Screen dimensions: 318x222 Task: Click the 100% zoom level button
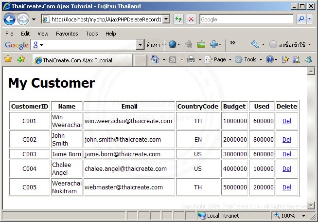(285, 216)
